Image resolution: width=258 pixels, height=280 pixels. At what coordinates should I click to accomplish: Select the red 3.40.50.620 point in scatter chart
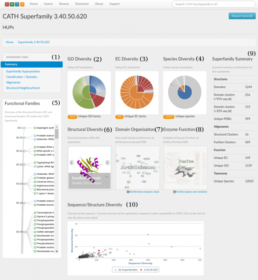pos(99,250)
